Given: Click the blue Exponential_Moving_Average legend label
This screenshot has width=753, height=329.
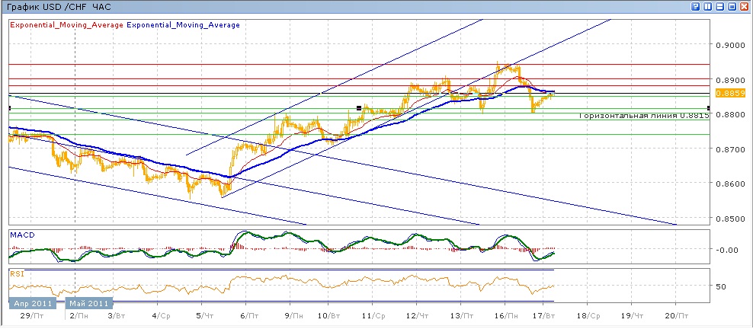Looking at the screenshot, I should tap(183, 25).
